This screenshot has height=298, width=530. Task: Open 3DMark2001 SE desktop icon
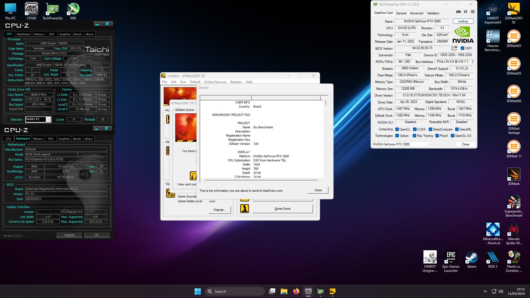pyautogui.click(x=514, y=13)
